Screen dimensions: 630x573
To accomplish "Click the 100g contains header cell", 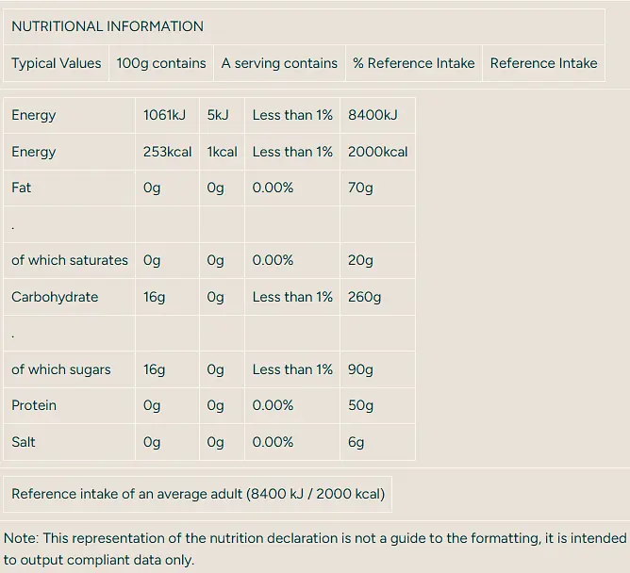I will tap(161, 63).
